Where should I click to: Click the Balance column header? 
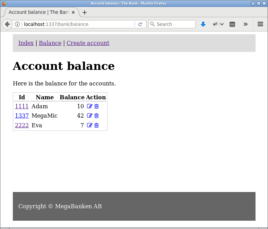coord(72,97)
